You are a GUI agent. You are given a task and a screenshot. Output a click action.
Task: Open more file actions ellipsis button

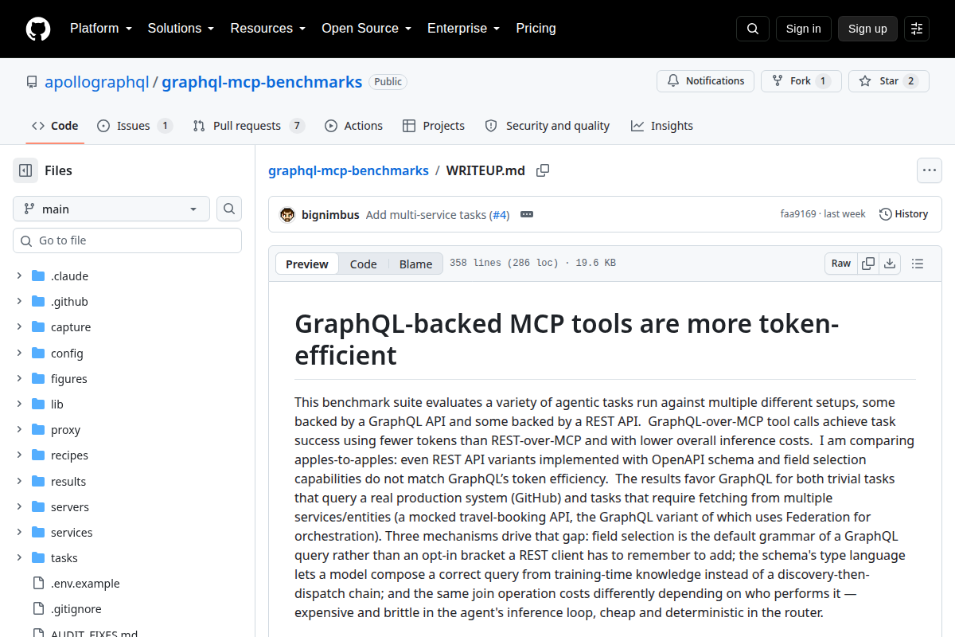point(930,170)
